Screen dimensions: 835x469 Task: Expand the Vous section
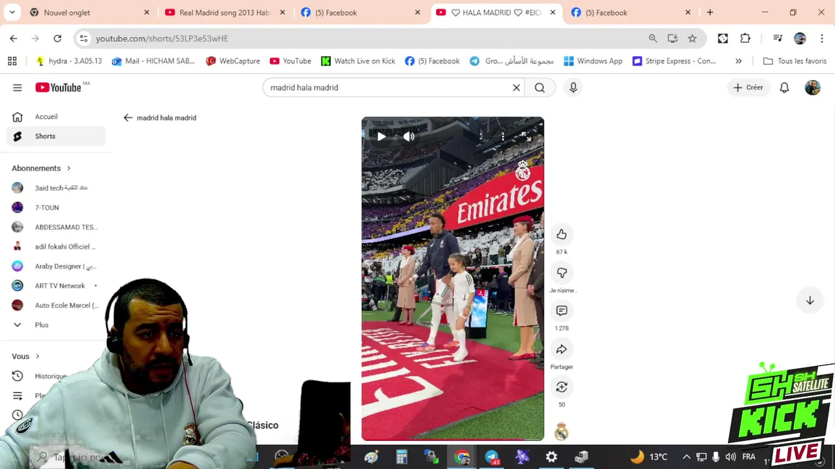click(25, 356)
